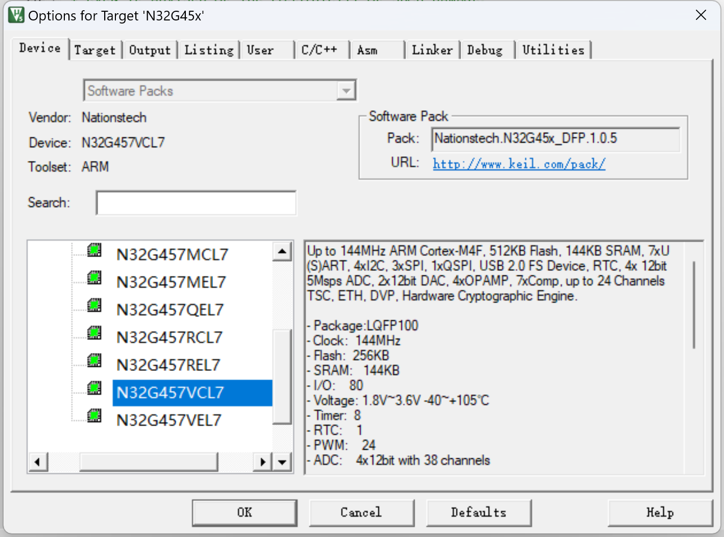Click device list scroll right arrow
Image resolution: width=724 pixels, height=537 pixels.
262,462
